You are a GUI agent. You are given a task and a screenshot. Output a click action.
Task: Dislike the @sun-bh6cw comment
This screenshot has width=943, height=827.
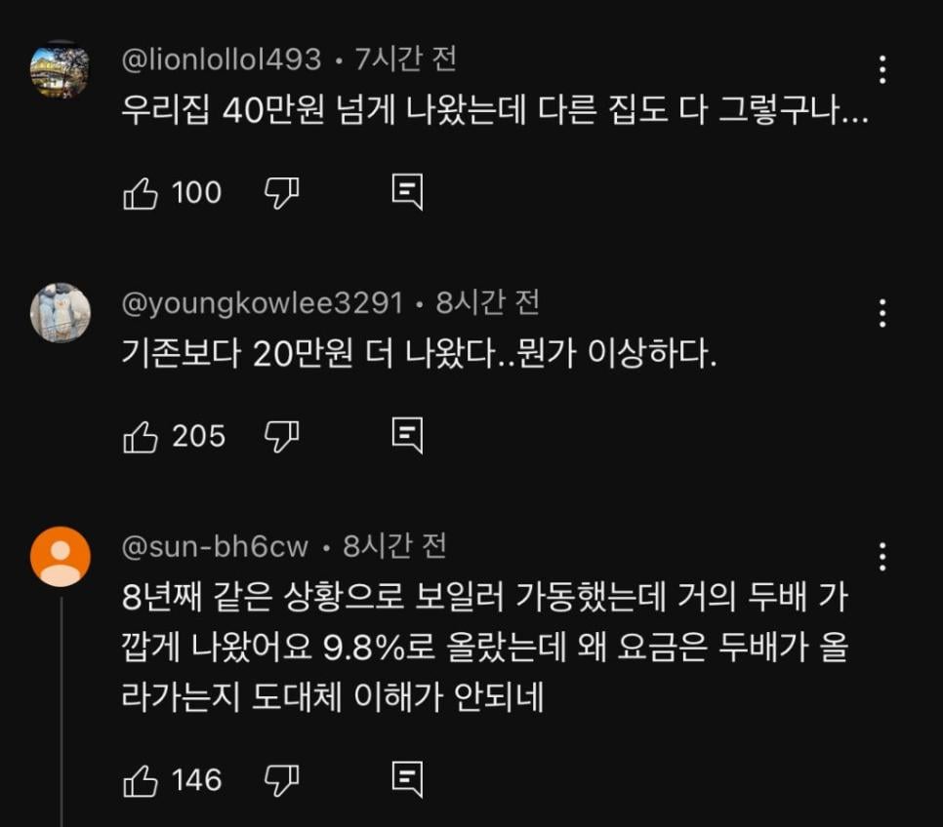pyautogui.click(x=281, y=779)
